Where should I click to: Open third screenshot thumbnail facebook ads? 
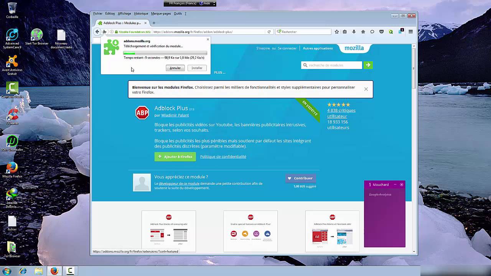tap(332, 231)
